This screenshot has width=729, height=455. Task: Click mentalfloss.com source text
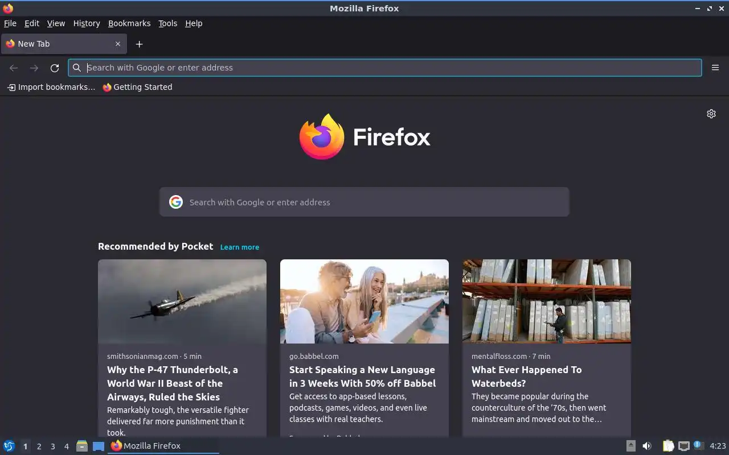click(x=499, y=356)
